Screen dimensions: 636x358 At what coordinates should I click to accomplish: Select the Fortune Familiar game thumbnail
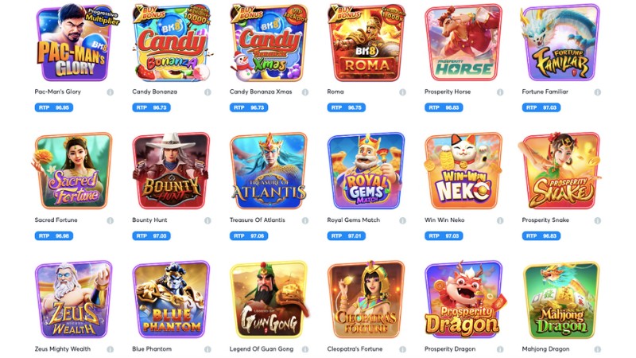pyautogui.click(x=561, y=43)
